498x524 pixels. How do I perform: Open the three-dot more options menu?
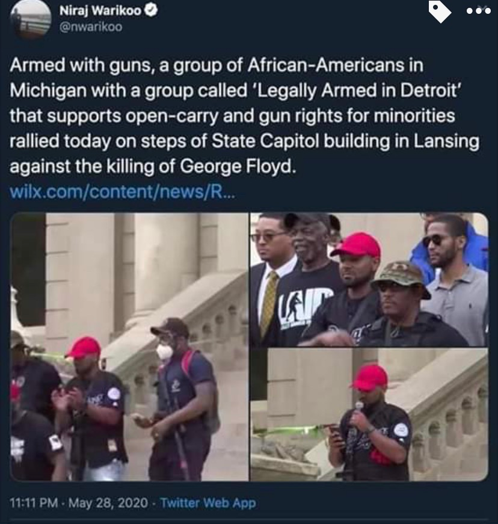point(478,11)
